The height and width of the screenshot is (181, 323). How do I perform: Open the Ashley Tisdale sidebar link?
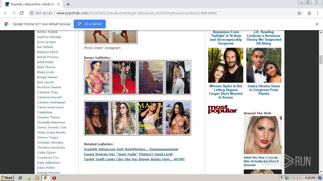click(47, 32)
